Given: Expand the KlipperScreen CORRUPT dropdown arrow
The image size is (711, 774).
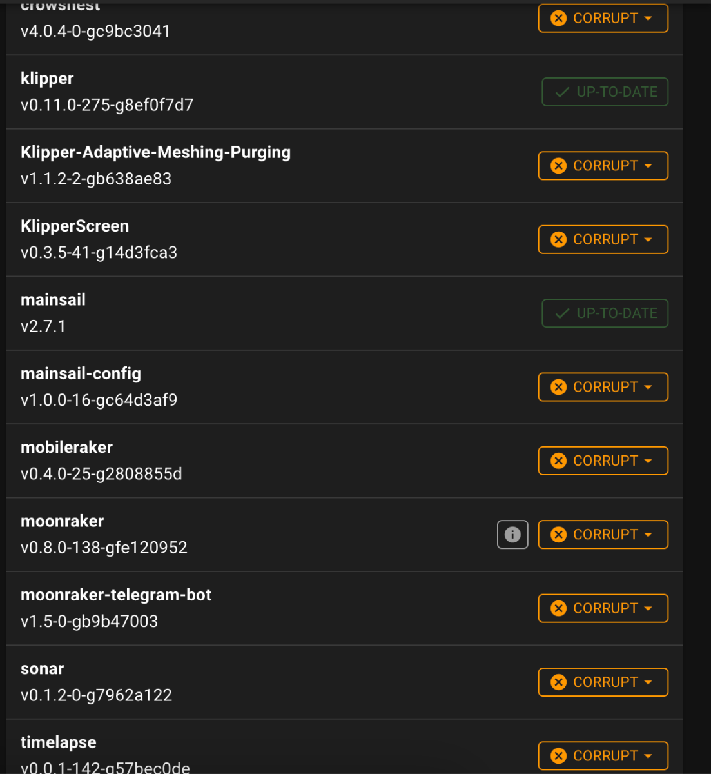Looking at the screenshot, I should pos(648,239).
